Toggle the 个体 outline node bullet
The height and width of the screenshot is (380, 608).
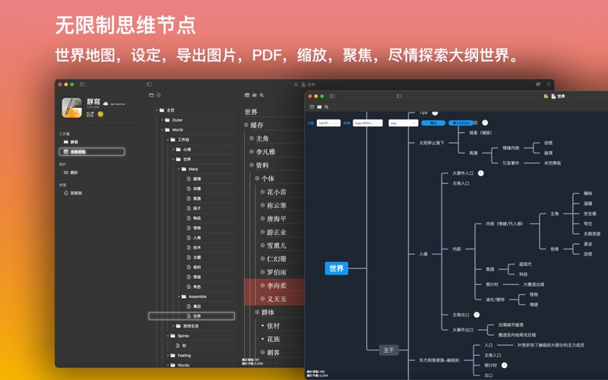pos(257,179)
